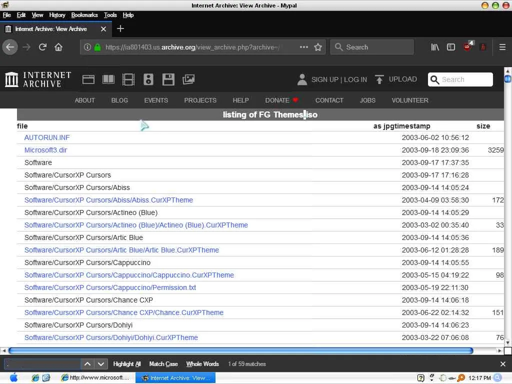The width and height of the screenshot is (512, 384).
Task: Click SIGN UP | LOG IN link
Action: (339, 79)
